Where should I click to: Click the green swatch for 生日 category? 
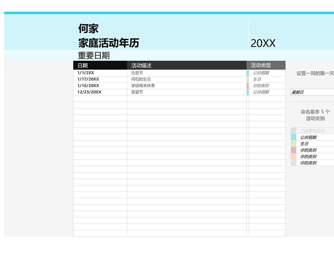pyautogui.click(x=293, y=143)
